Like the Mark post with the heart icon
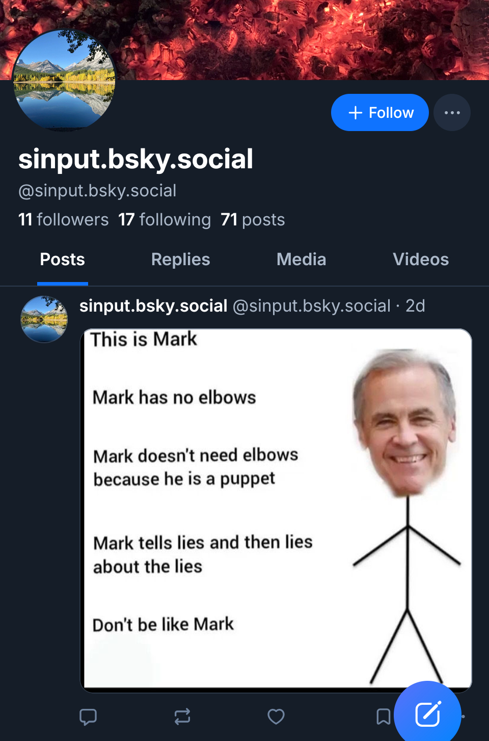Image resolution: width=489 pixels, height=741 pixels. pos(276,717)
